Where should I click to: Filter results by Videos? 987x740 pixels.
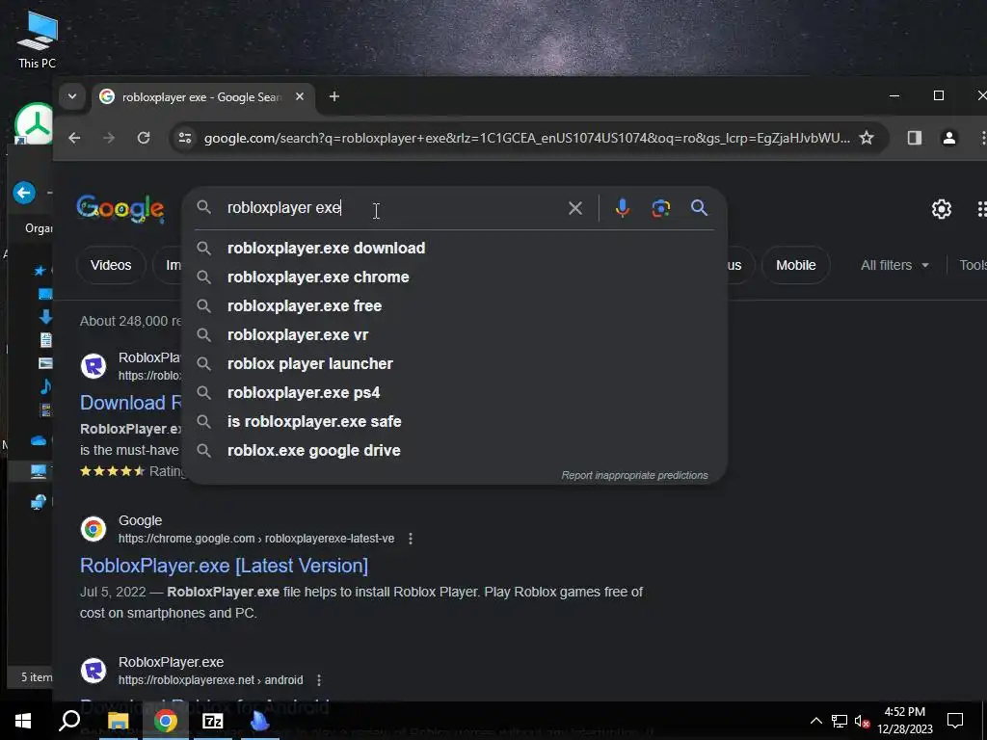tap(111, 266)
